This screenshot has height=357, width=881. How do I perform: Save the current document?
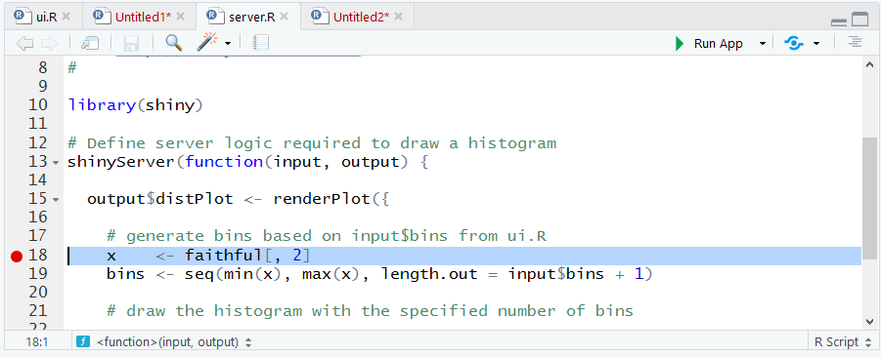tap(131, 43)
